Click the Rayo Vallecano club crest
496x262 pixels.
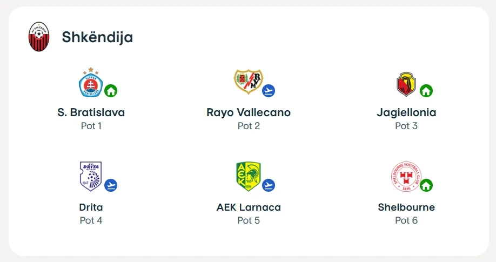click(x=249, y=82)
